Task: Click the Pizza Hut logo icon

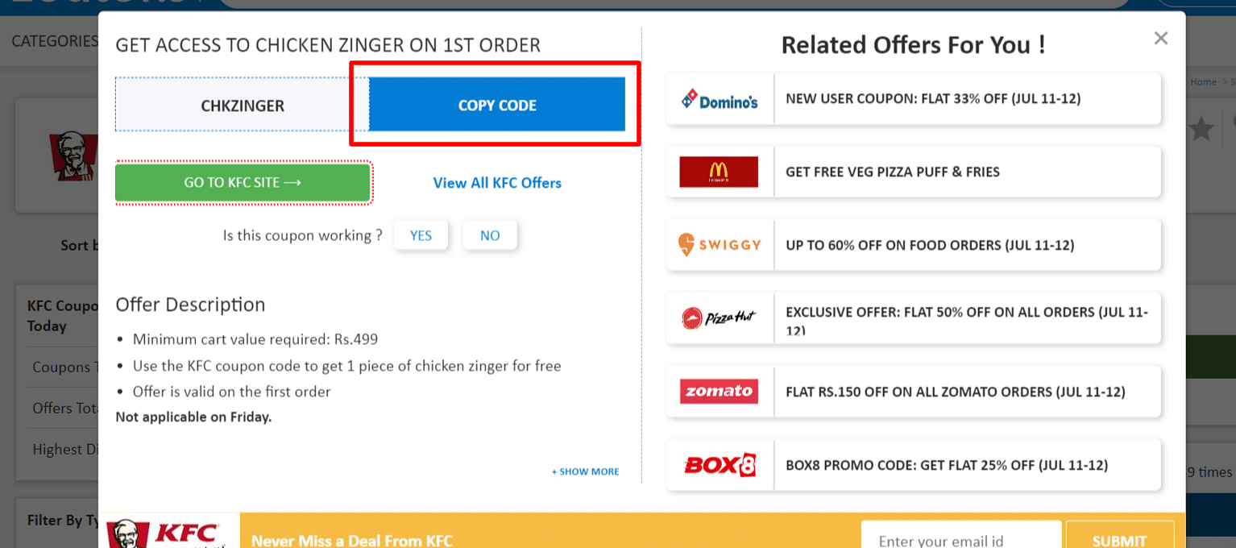Action: (x=719, y=318)
